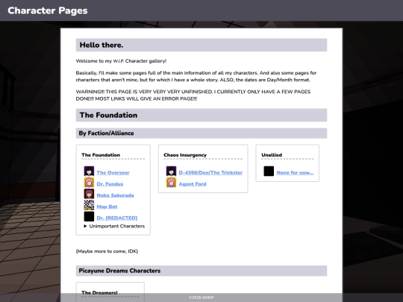The image size is (403, 302).
Task: Click The Dreamers! card title
Action: (x=99, y=293)
